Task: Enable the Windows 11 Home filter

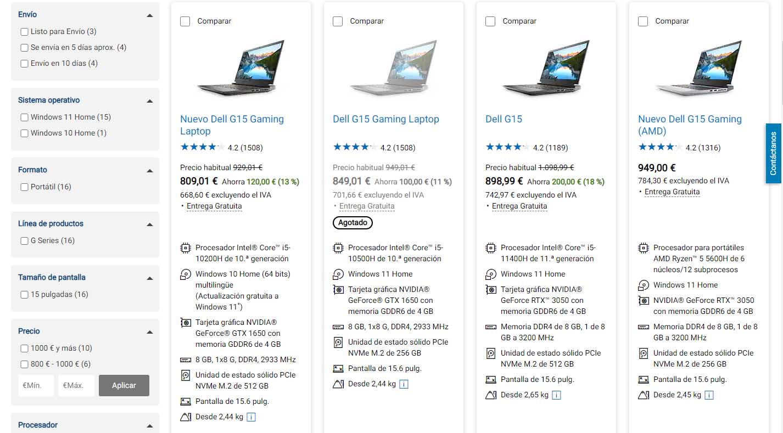Action: 24,117
